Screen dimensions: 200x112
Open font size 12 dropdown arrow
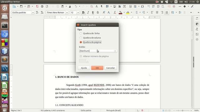tap(78, 12)
